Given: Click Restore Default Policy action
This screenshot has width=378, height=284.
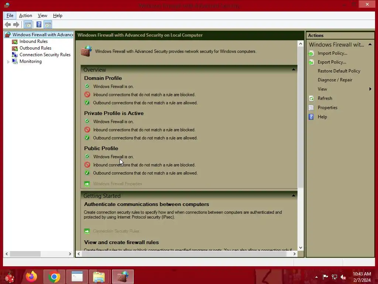Looking at the screenshot, I should 339,71.
